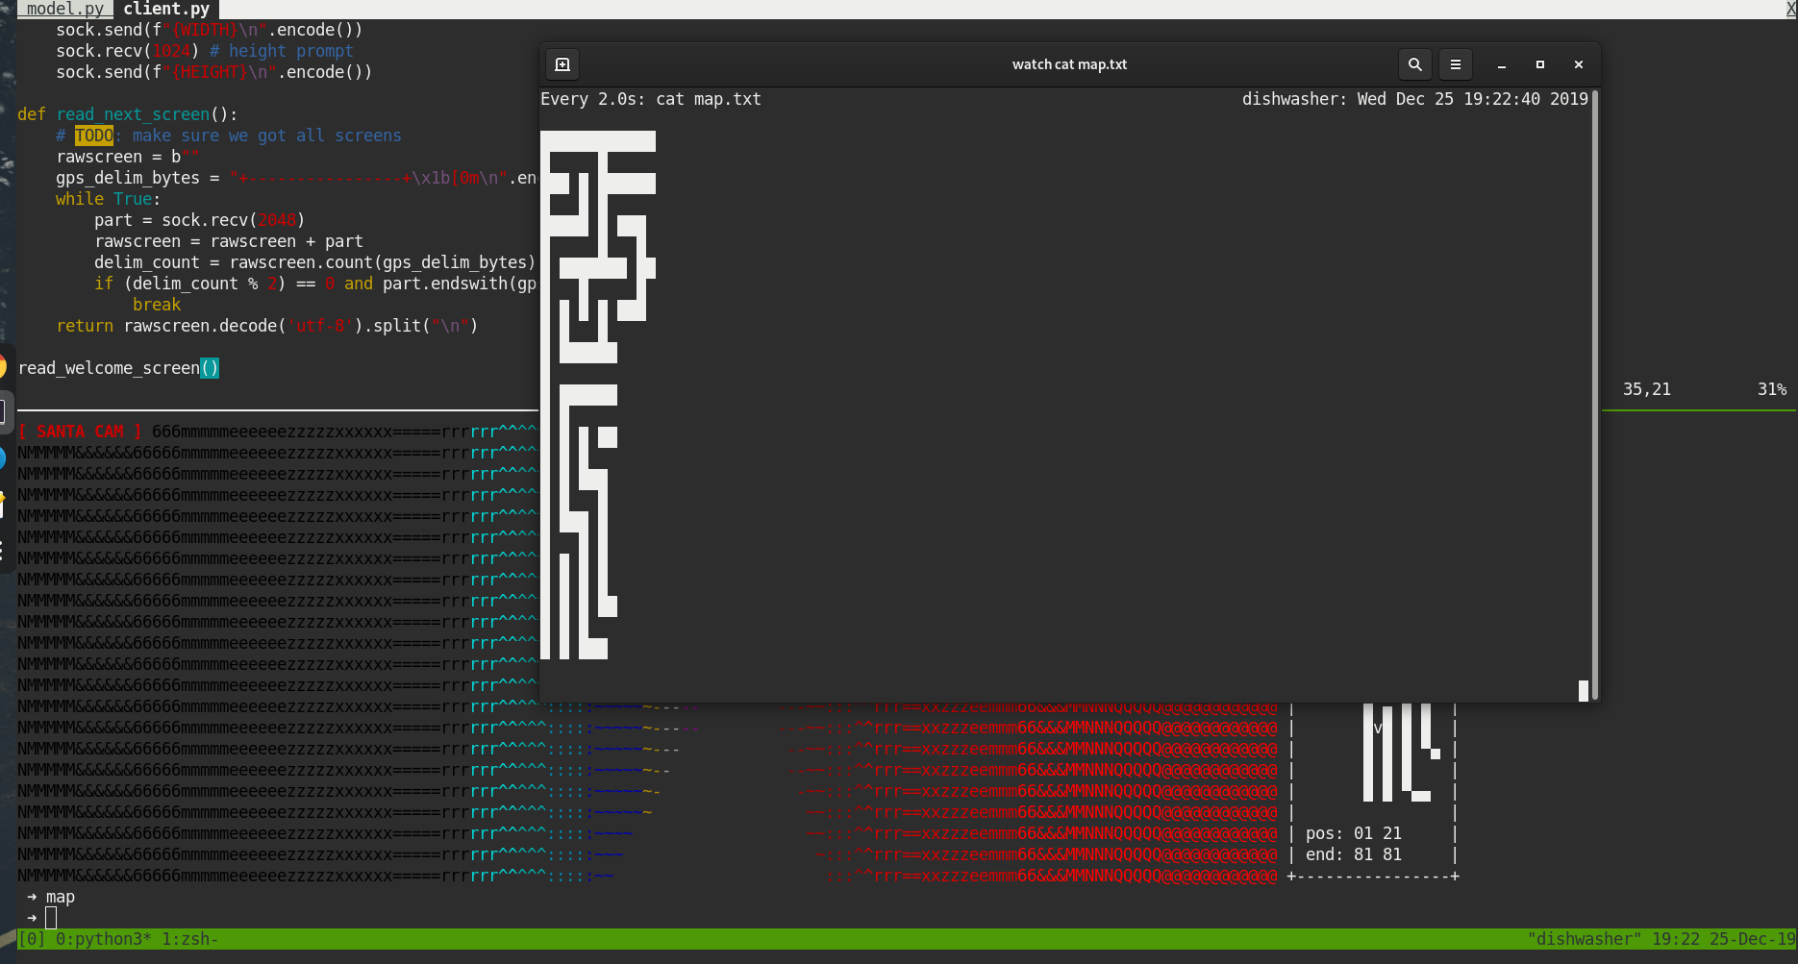This screenshot has height=964, width=1798.
Task: Open the terminal hamburger menu
Action: (1455, 64)
